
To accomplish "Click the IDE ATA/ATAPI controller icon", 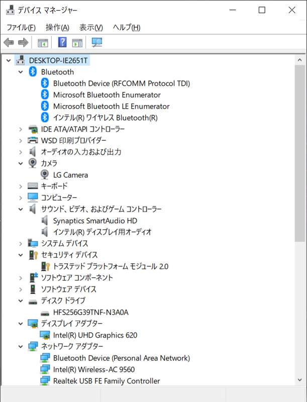I will point(33,129).
